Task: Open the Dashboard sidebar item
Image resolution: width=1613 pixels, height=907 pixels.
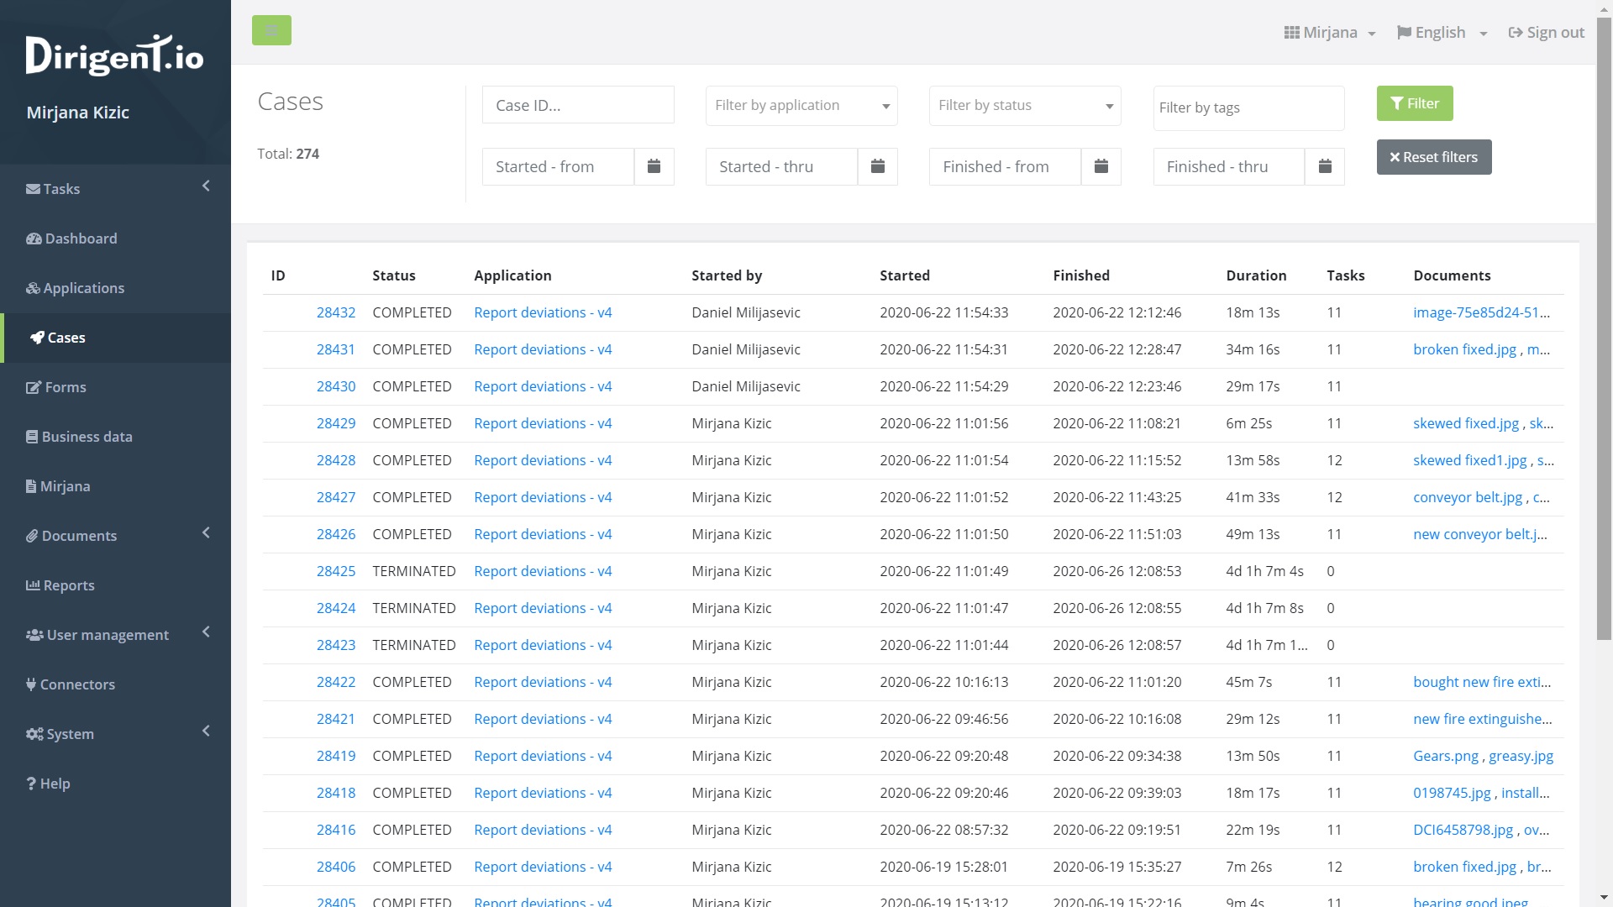Action: click(x=81, y=239)
